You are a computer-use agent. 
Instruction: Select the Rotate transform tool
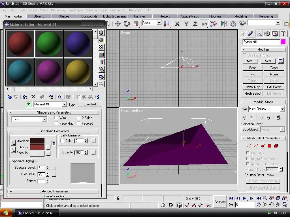(127, 24)
